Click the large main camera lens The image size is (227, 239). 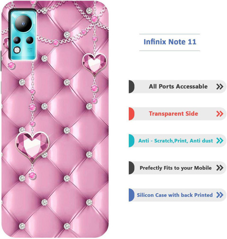click(x=23, y=24)
